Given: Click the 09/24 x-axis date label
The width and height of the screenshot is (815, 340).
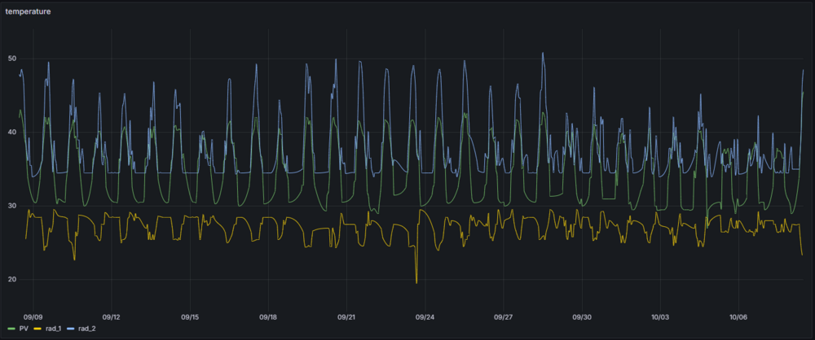Looking at the screenshot, I should pos(425,317).
